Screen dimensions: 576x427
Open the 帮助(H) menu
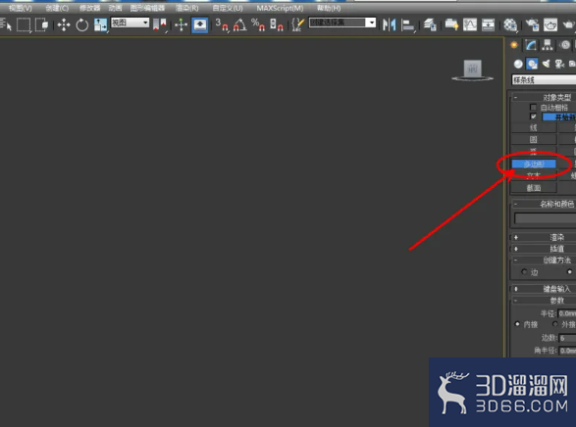[329, 8]
